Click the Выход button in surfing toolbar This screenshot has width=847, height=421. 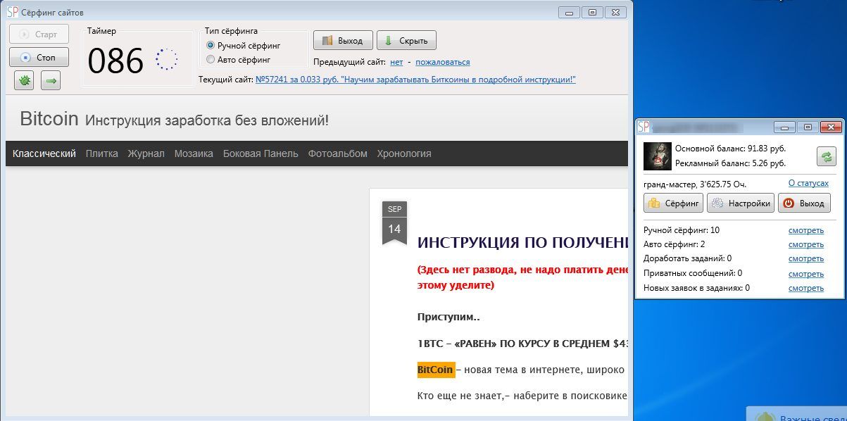343,41
